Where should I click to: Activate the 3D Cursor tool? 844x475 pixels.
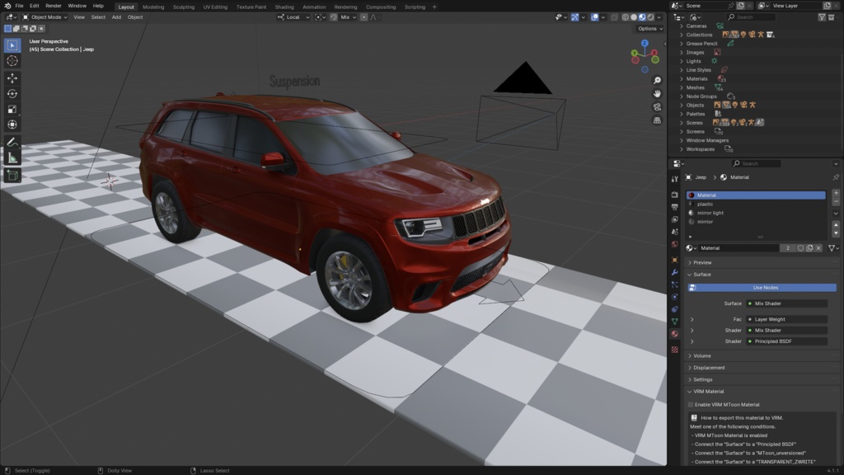click(x=12, y=61)
